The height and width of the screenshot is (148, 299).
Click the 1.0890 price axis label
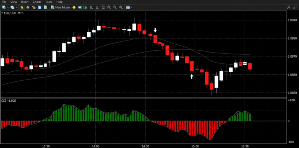(292, 20)
